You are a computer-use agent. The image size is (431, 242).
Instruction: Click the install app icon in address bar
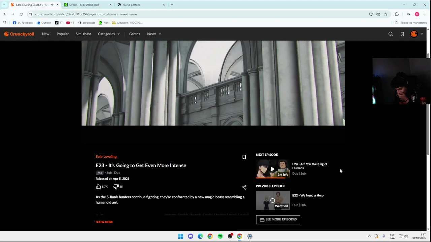tap(371, 14)
